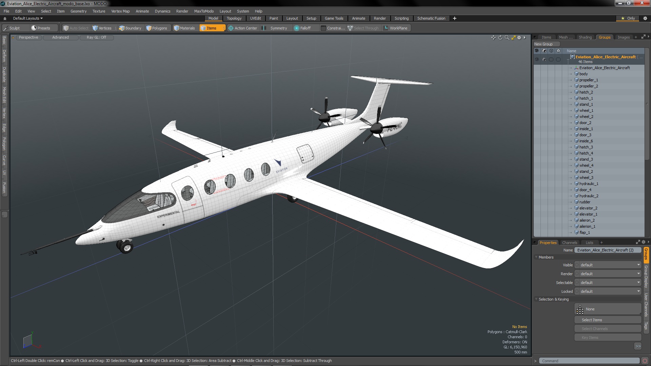Click the double-arrow expand button

[638, 346]
